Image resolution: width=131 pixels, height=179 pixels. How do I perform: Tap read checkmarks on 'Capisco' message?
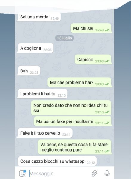(107, 61)
